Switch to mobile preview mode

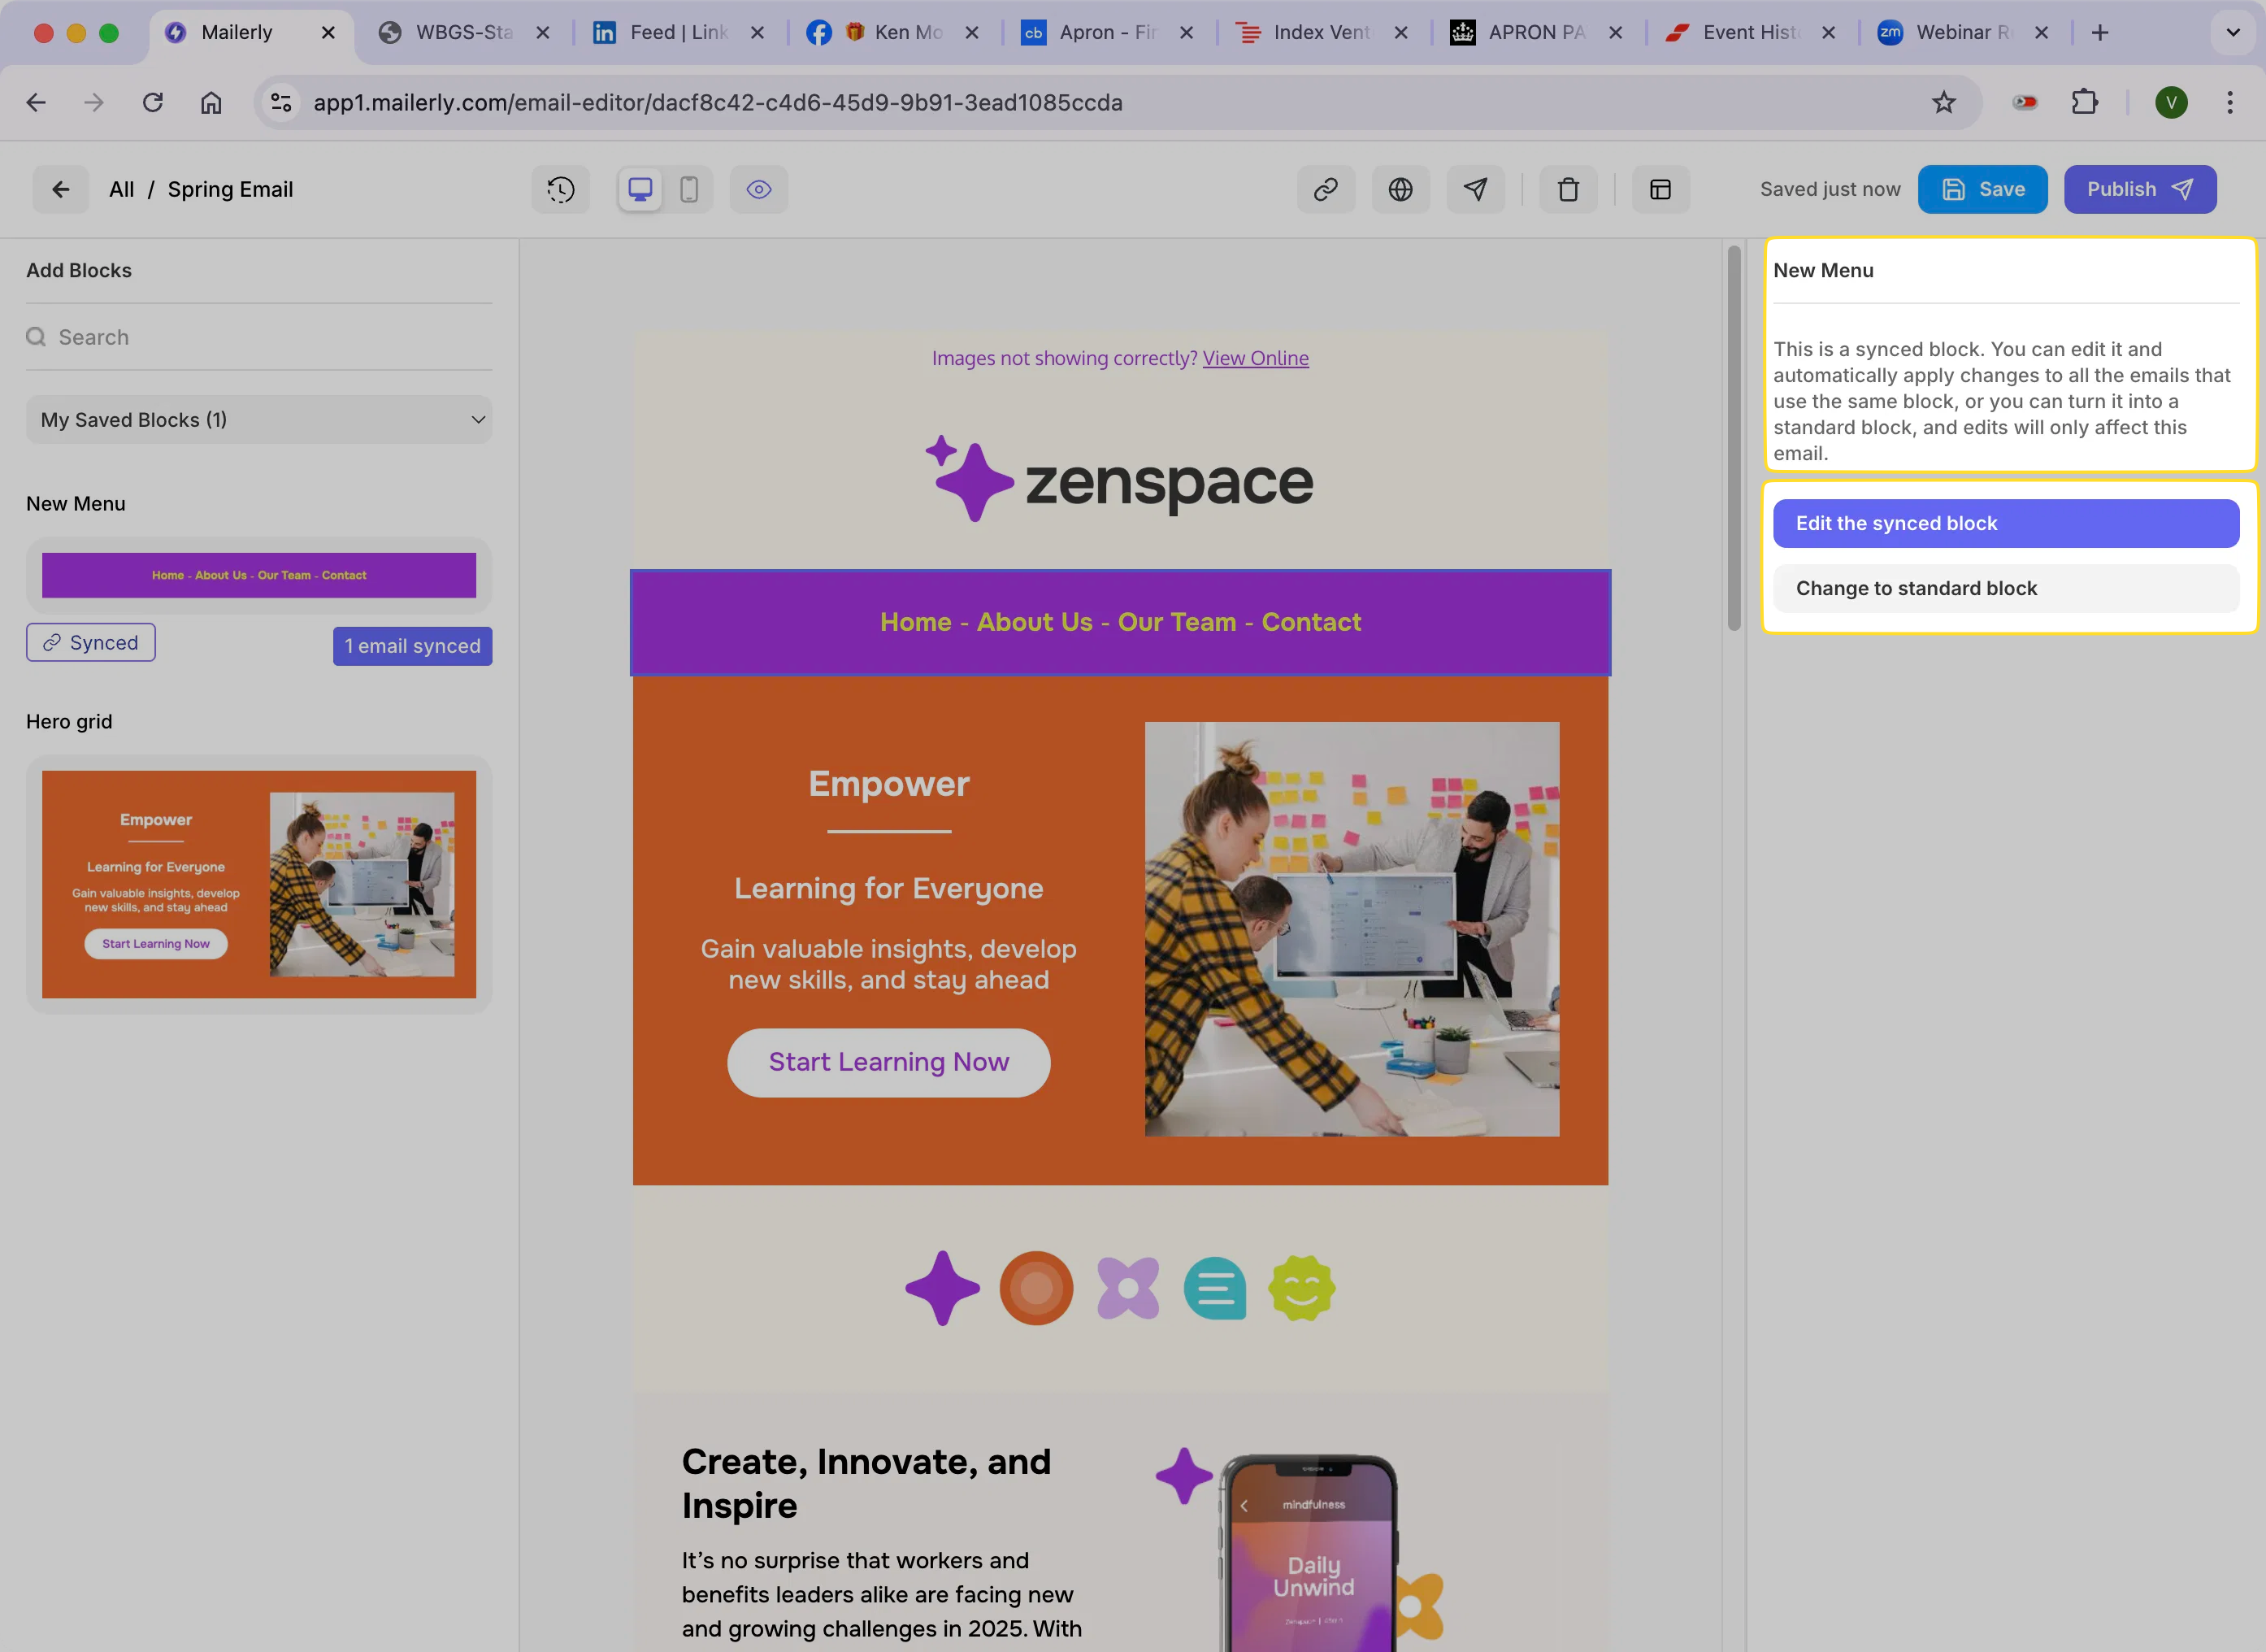point(688,189)
